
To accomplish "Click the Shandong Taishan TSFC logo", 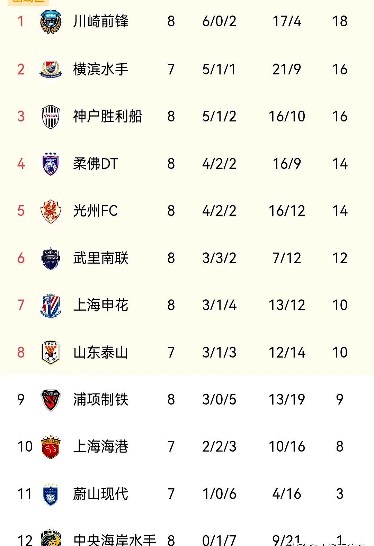I will 51,353.
